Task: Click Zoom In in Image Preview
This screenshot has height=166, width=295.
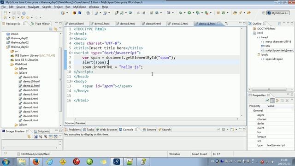Action: tap(46, 136)
